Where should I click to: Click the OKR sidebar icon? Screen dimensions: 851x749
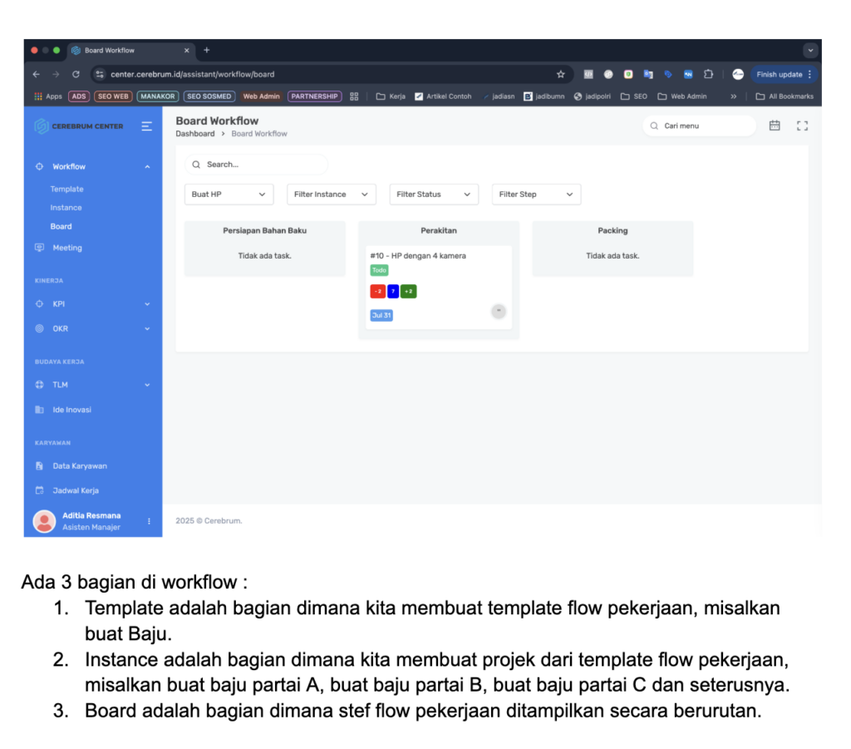[x=39, y=328]
